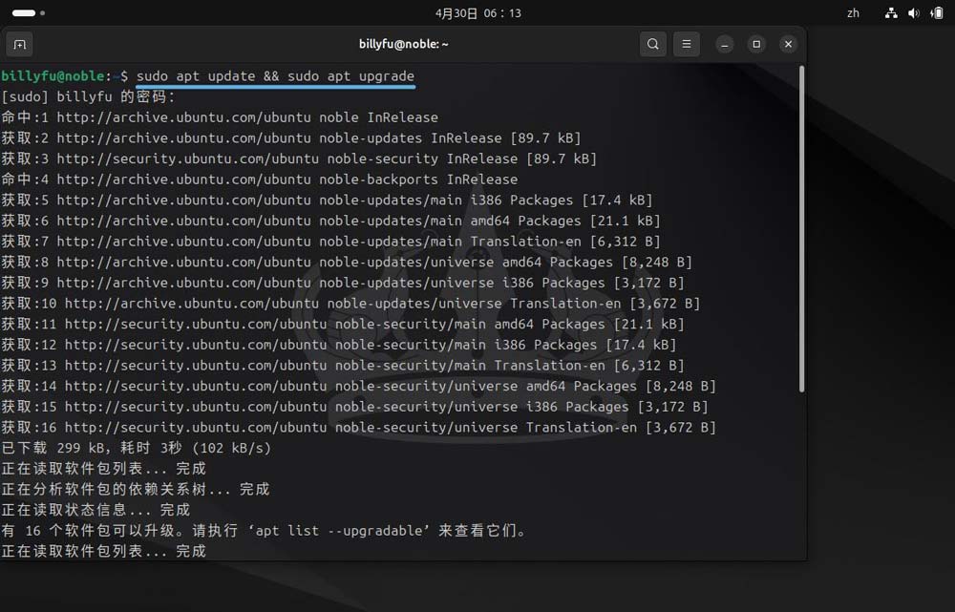Minimize the terminal window

(x=725, y=44)
